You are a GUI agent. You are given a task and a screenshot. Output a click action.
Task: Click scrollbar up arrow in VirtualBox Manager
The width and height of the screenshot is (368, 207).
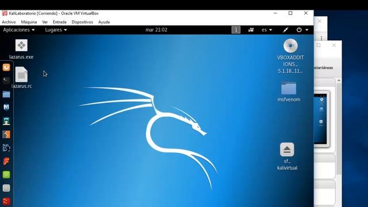point(339,80)
